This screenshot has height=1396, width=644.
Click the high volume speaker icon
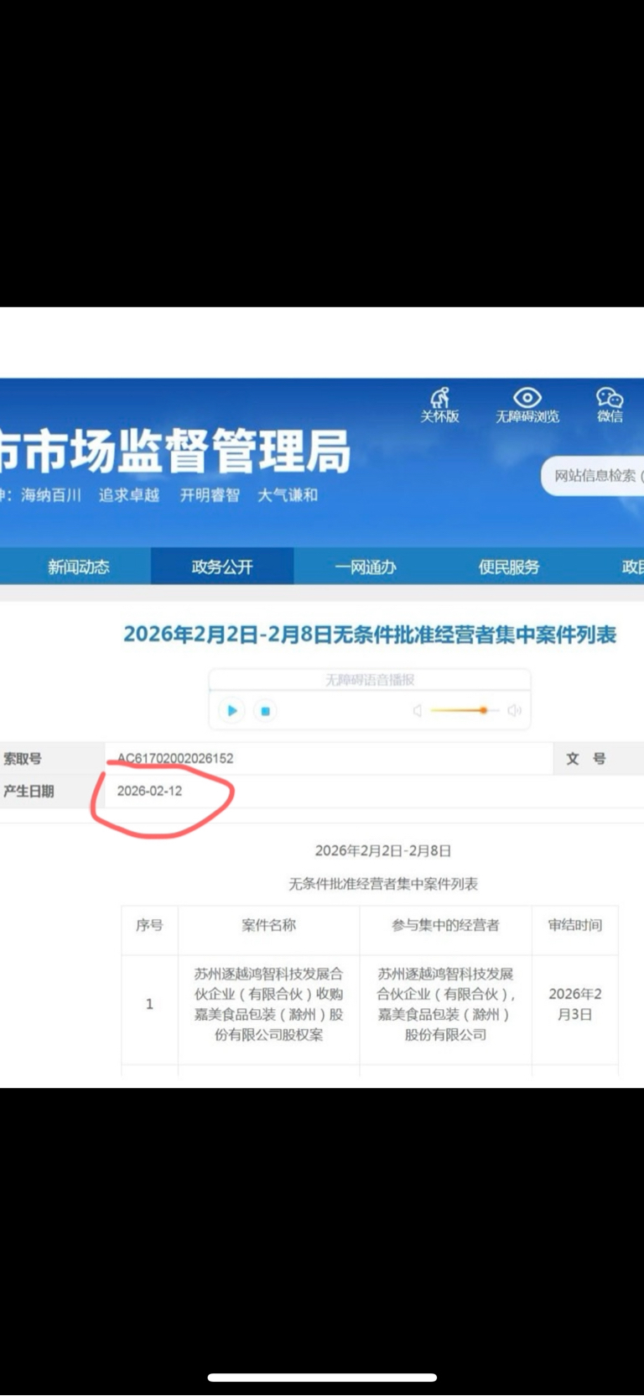pyautogui.click(x=514, y=711)
